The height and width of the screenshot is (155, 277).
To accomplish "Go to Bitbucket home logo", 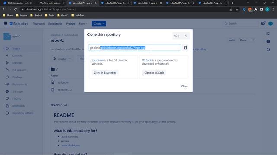I will click(19, 24).
